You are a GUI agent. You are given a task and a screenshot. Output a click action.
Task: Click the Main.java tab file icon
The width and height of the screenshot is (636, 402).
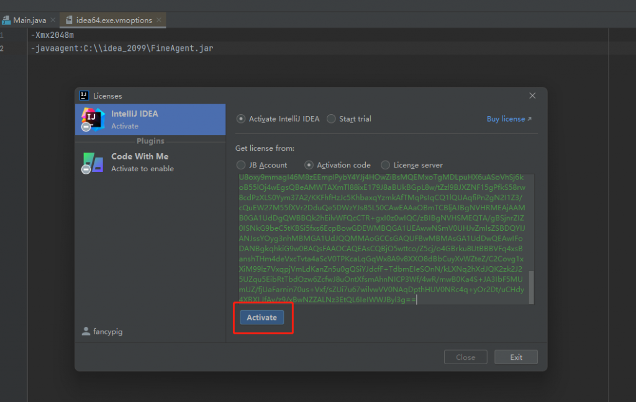click(6, 20)
